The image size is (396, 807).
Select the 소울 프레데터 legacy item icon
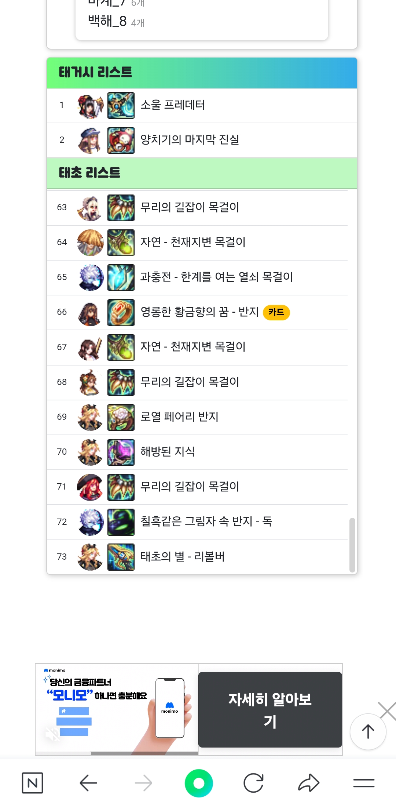(x=121, y=105)
